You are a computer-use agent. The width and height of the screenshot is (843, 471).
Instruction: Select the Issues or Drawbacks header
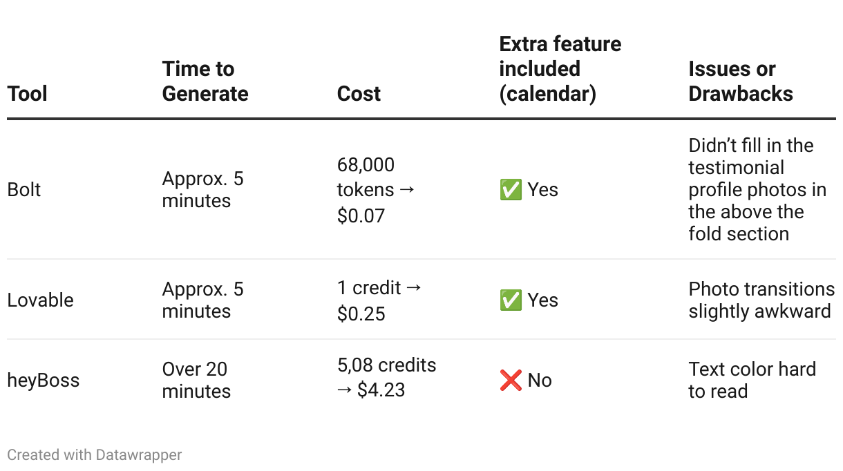pos(741,81)
